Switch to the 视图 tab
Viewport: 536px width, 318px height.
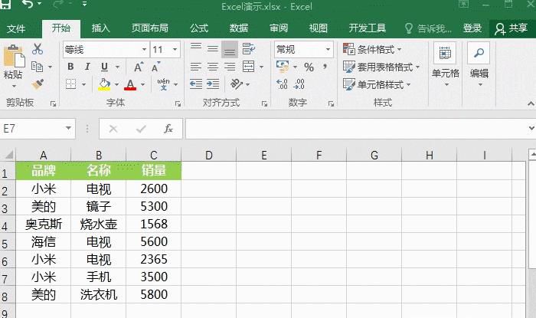[319, 28]
